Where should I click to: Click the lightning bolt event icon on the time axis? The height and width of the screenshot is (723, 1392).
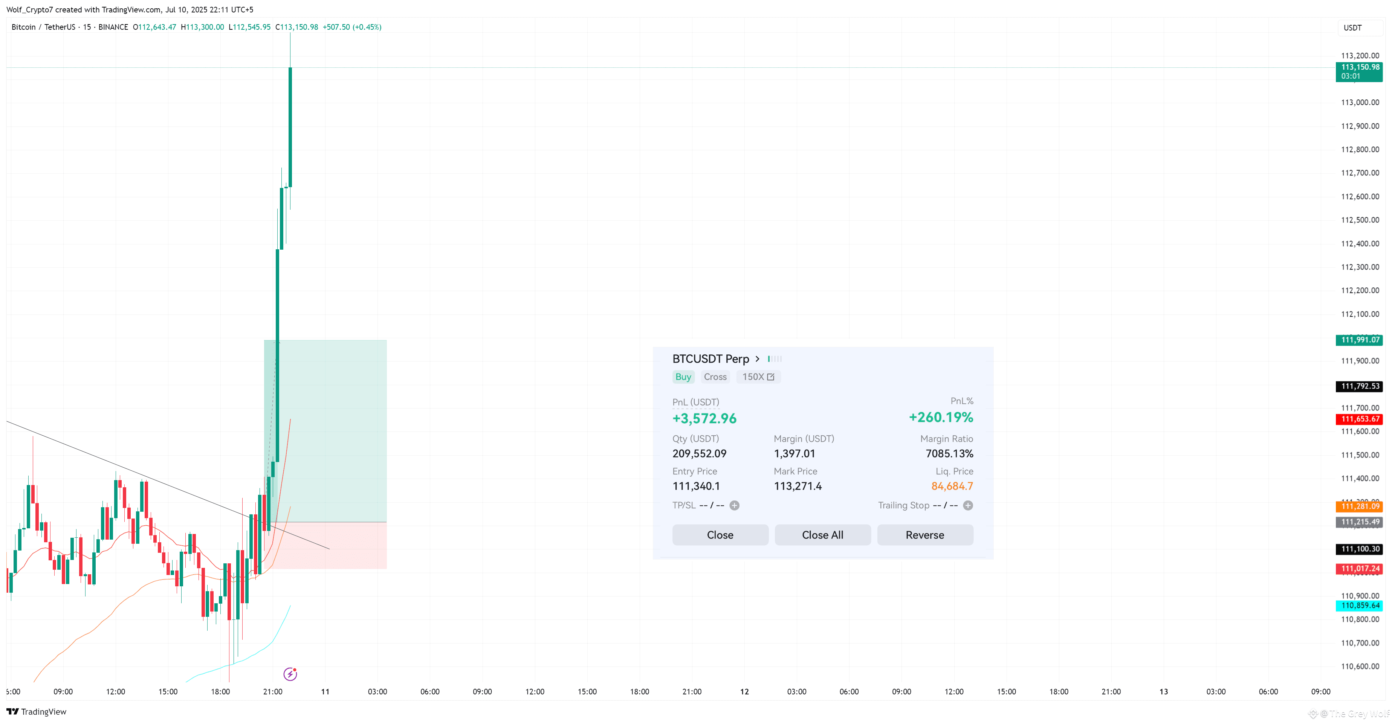coord(290,673)
